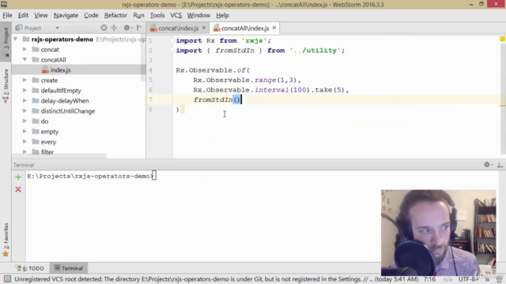Toggle the Favorites tool window
Screen dimensions: 506x284
(6, 240)
